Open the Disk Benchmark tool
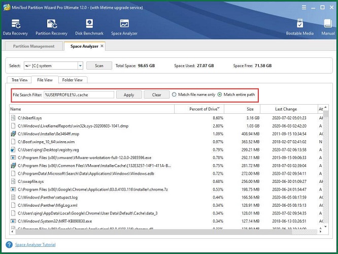This screenshot has width=338, height=254. (89, 27)
